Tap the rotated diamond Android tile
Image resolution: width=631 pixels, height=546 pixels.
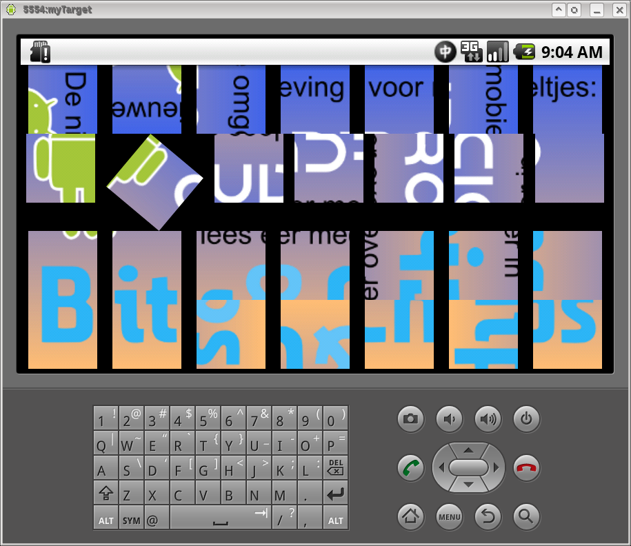155,182
